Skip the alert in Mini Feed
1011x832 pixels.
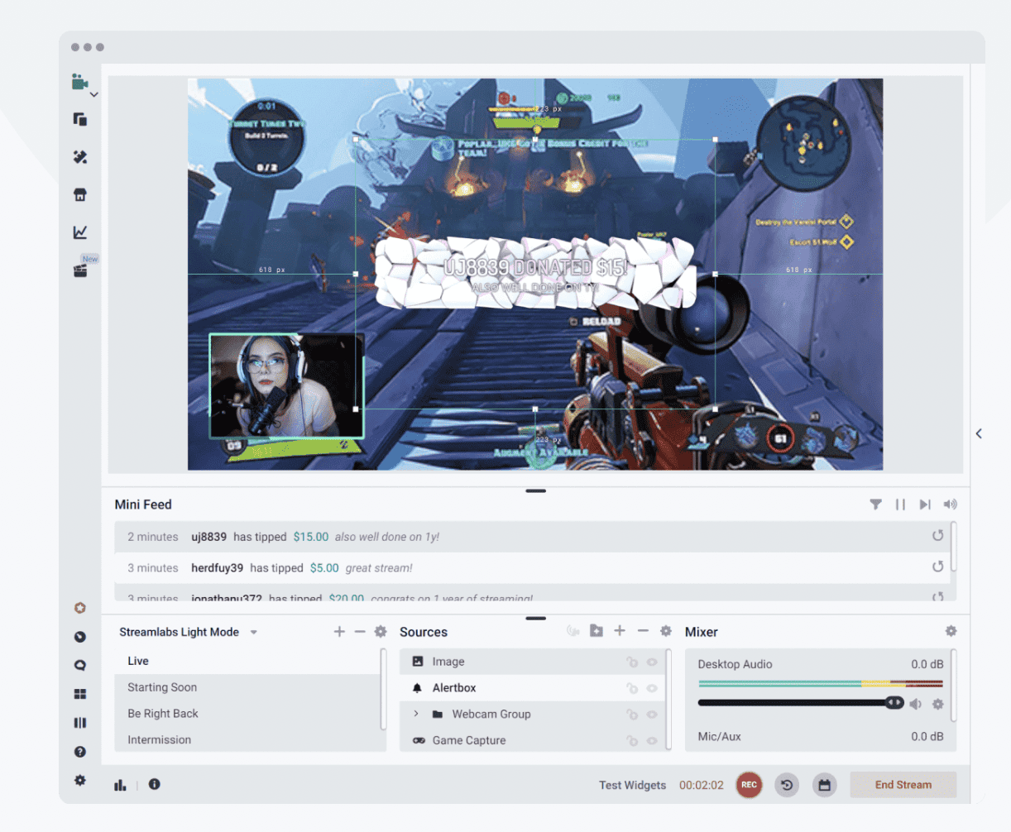tap(925, 504)
